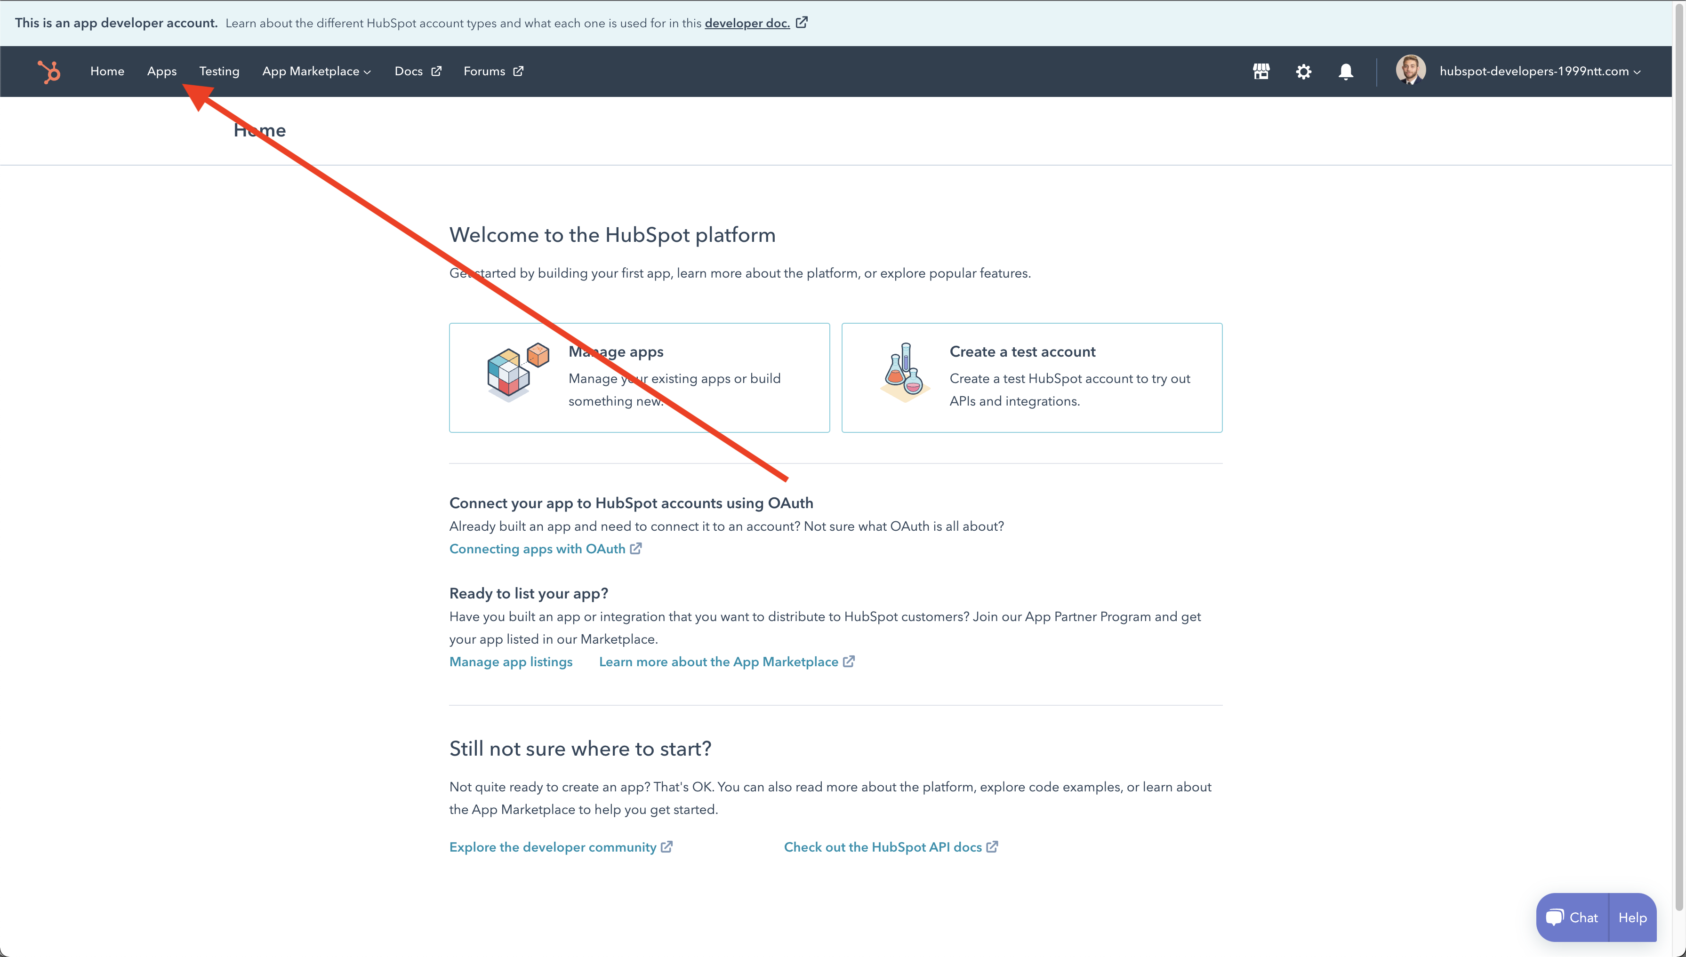The width and height of the screenshot is (1686, 957).
Task: Open the Create a test account card
Action: 1032,377
